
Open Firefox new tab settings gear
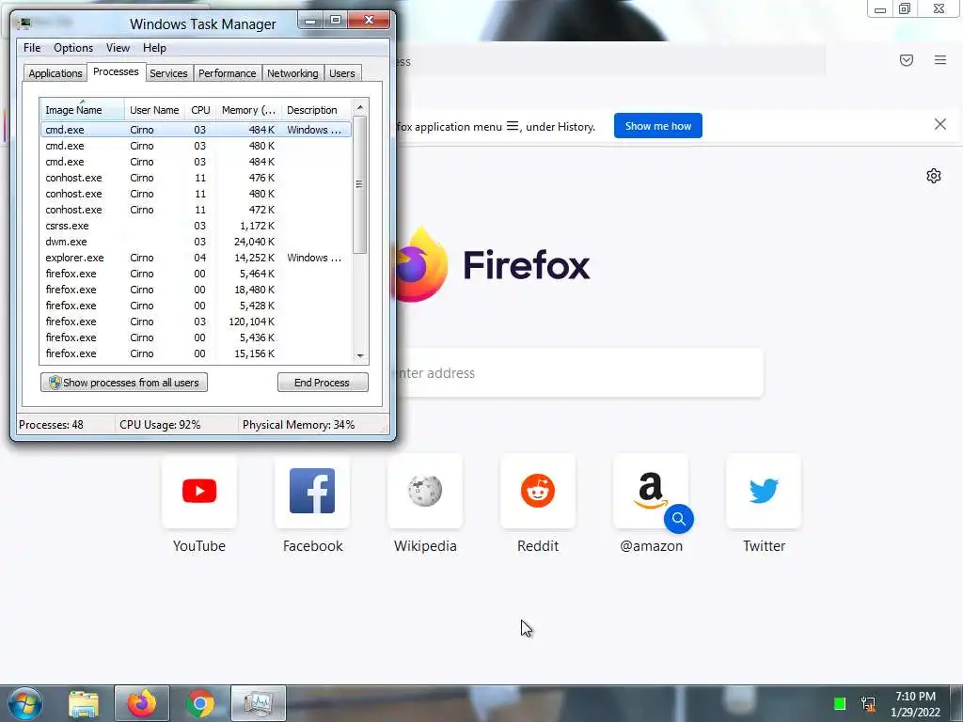934,176
